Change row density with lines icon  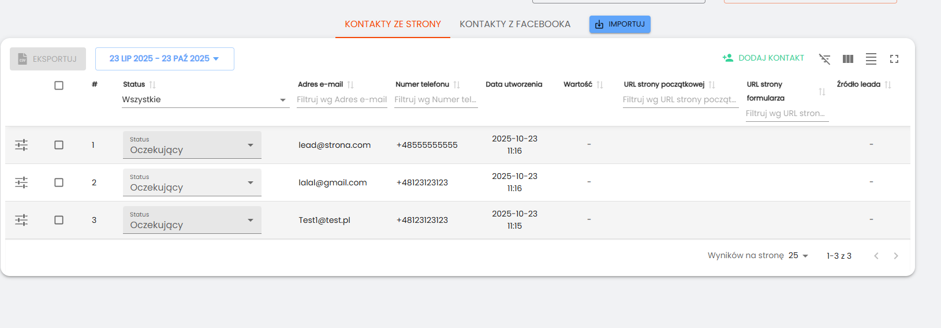point(871,59)
